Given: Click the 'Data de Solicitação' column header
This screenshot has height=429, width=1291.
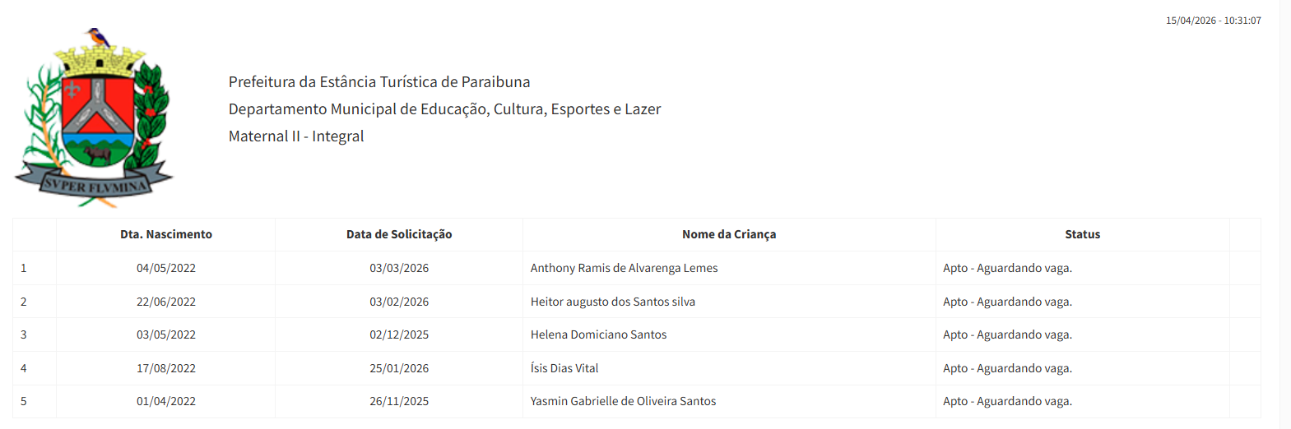Looking at the screenshot, I should click(x=399, y=234).
